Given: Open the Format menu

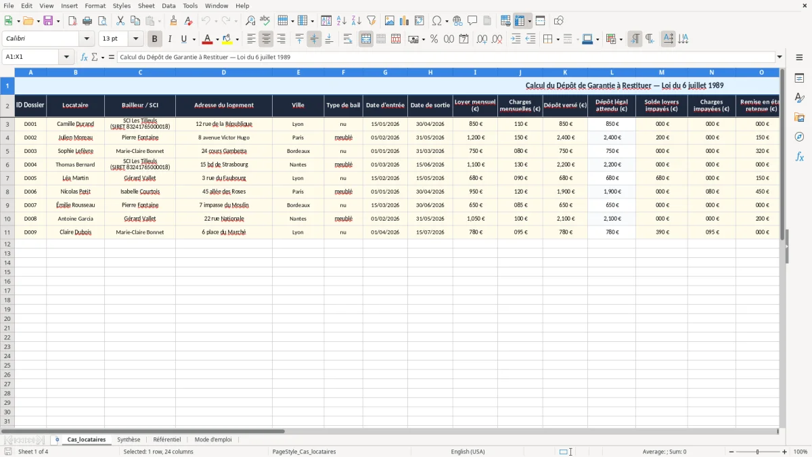Looking at the screenshot, I should coord(95,5).
